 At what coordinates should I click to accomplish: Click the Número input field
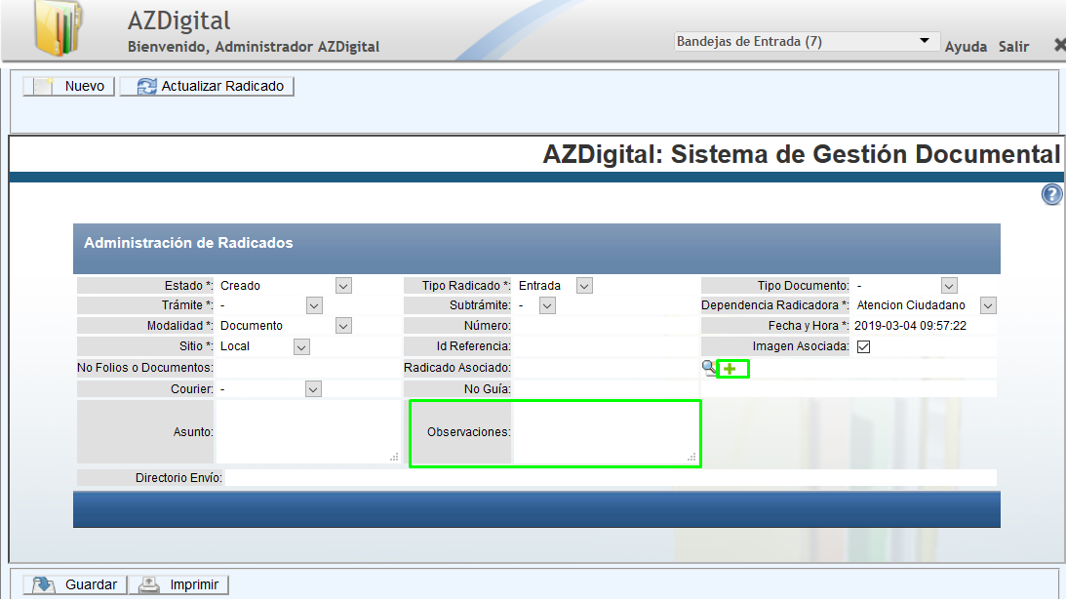tap(606, 326)
